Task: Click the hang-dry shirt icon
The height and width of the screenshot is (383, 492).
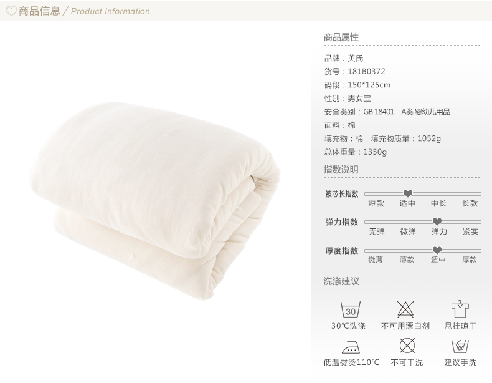Action: [460, 309]
